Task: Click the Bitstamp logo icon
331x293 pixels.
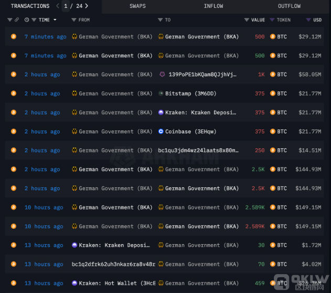Action: (161, 93)
